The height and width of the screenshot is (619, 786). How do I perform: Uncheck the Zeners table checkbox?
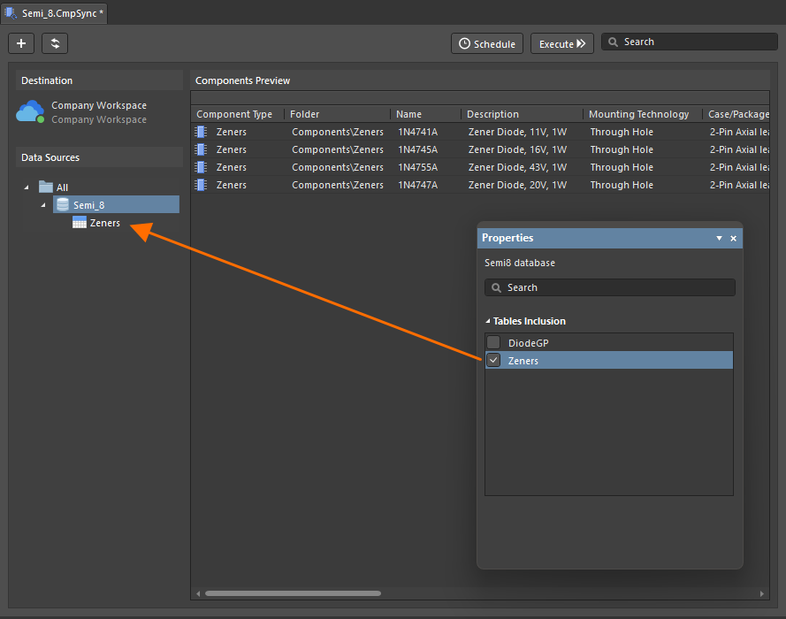(493, 361)
